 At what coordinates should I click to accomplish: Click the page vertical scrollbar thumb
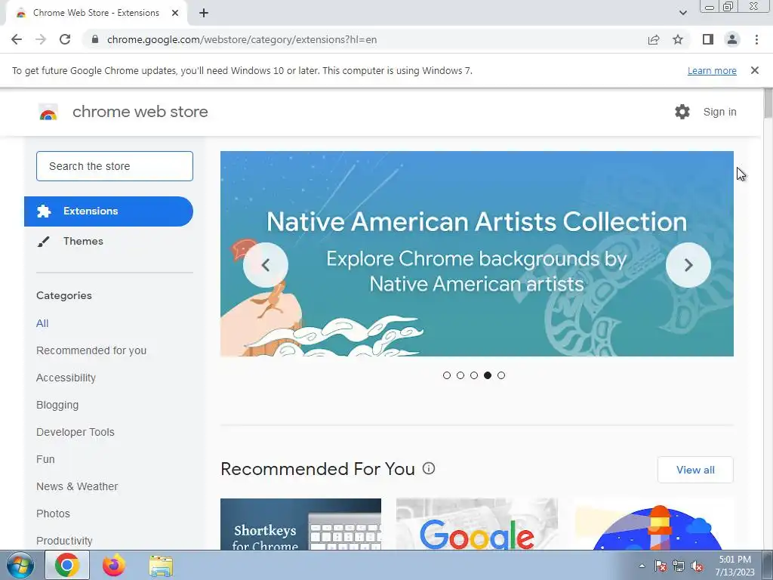[768, 103]
